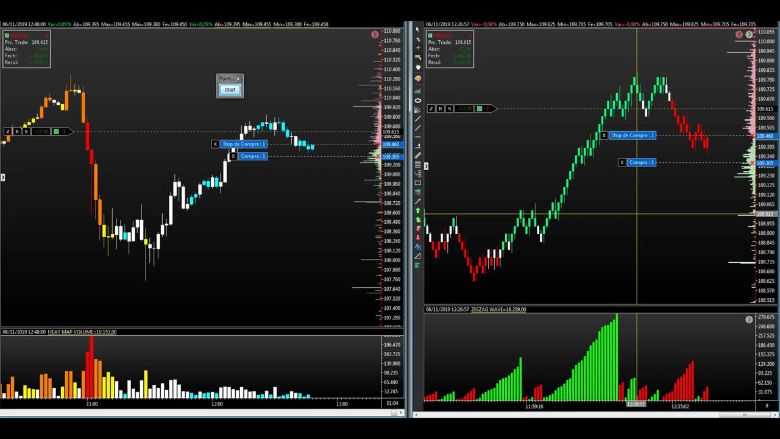
Task: Click Prc. Trade value in right position box
Action: tap(463, 42)
